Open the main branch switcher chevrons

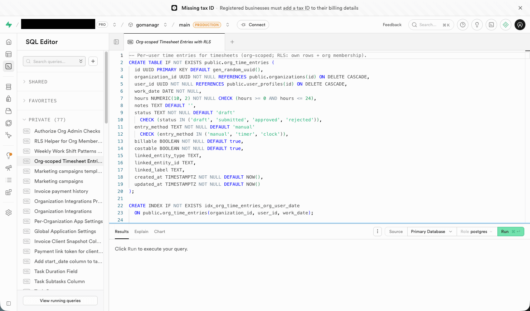point(228,25)
